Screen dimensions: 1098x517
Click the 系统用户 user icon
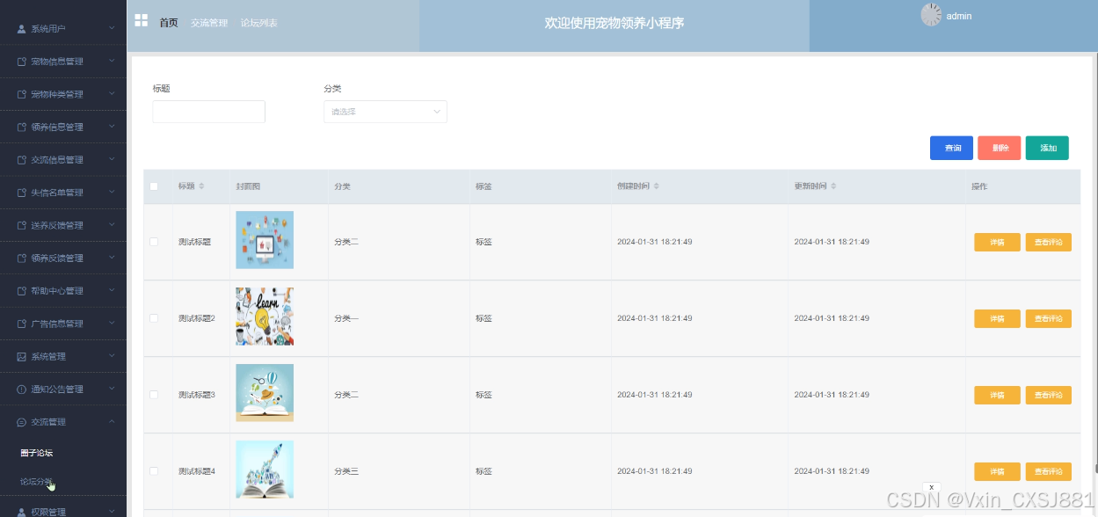click(x=22, y=29)
